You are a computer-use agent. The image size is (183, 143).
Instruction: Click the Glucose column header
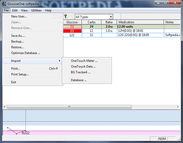coord(72,22)
